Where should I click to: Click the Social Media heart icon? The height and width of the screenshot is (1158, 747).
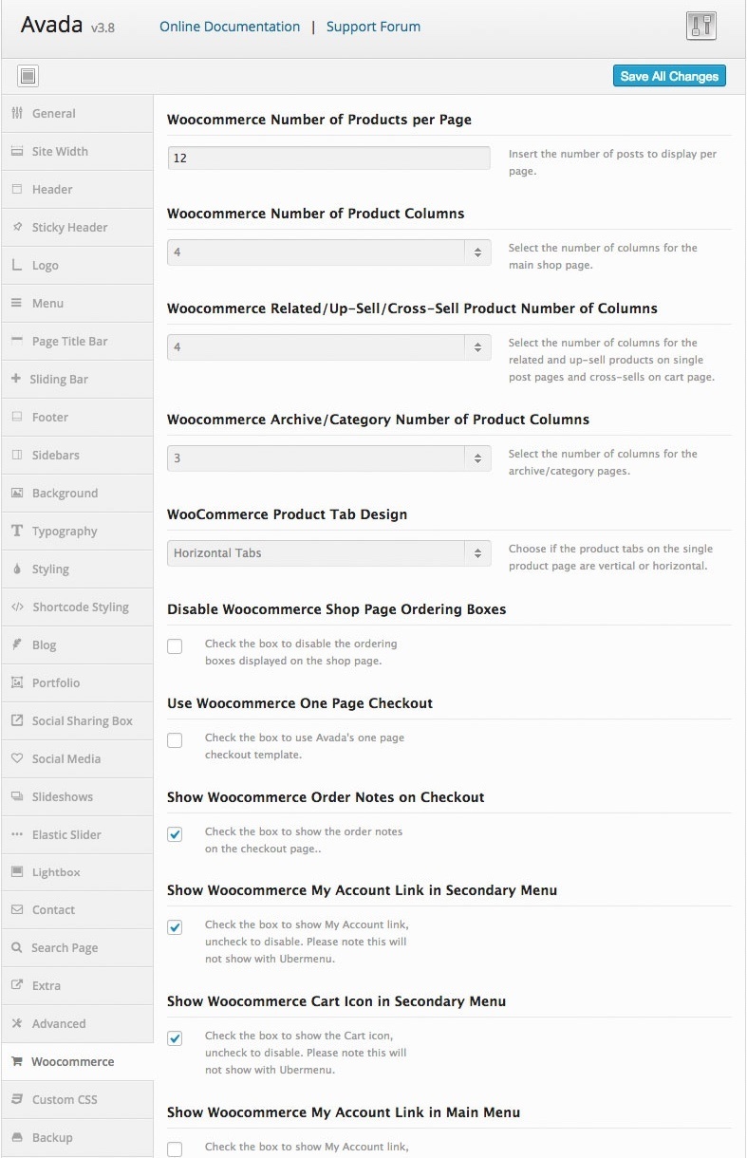[x=17, y=758]
